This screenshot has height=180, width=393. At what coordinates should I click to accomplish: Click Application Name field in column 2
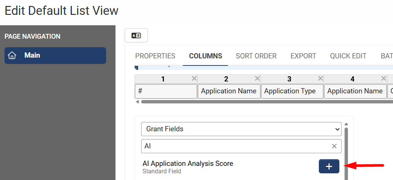pyautogui.click(x=229, y=91)
